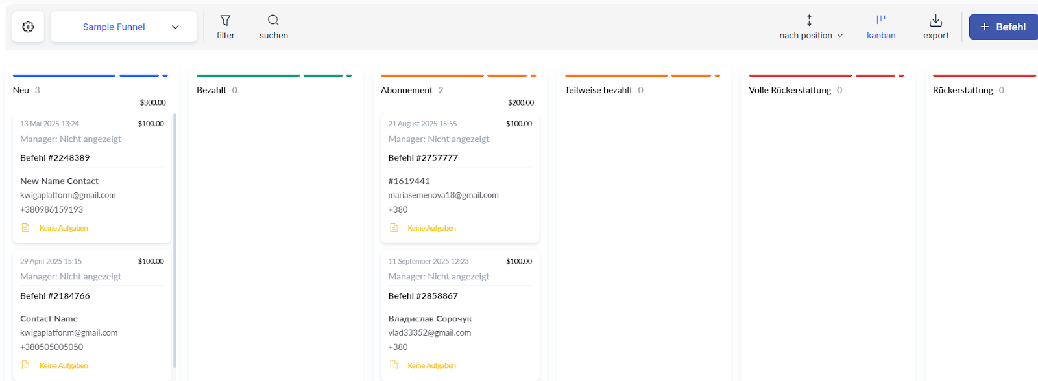This screenshot has width=1038, height=381.
Task: Click task note icon on order #2248389
Action: (x=26, y=227)
